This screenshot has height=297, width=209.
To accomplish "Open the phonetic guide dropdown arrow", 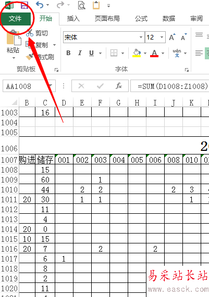I will (x=185, y=53).
